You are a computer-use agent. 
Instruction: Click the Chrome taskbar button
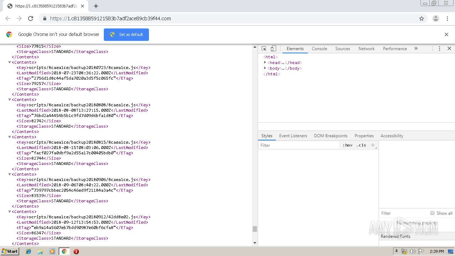click(64, 251)
